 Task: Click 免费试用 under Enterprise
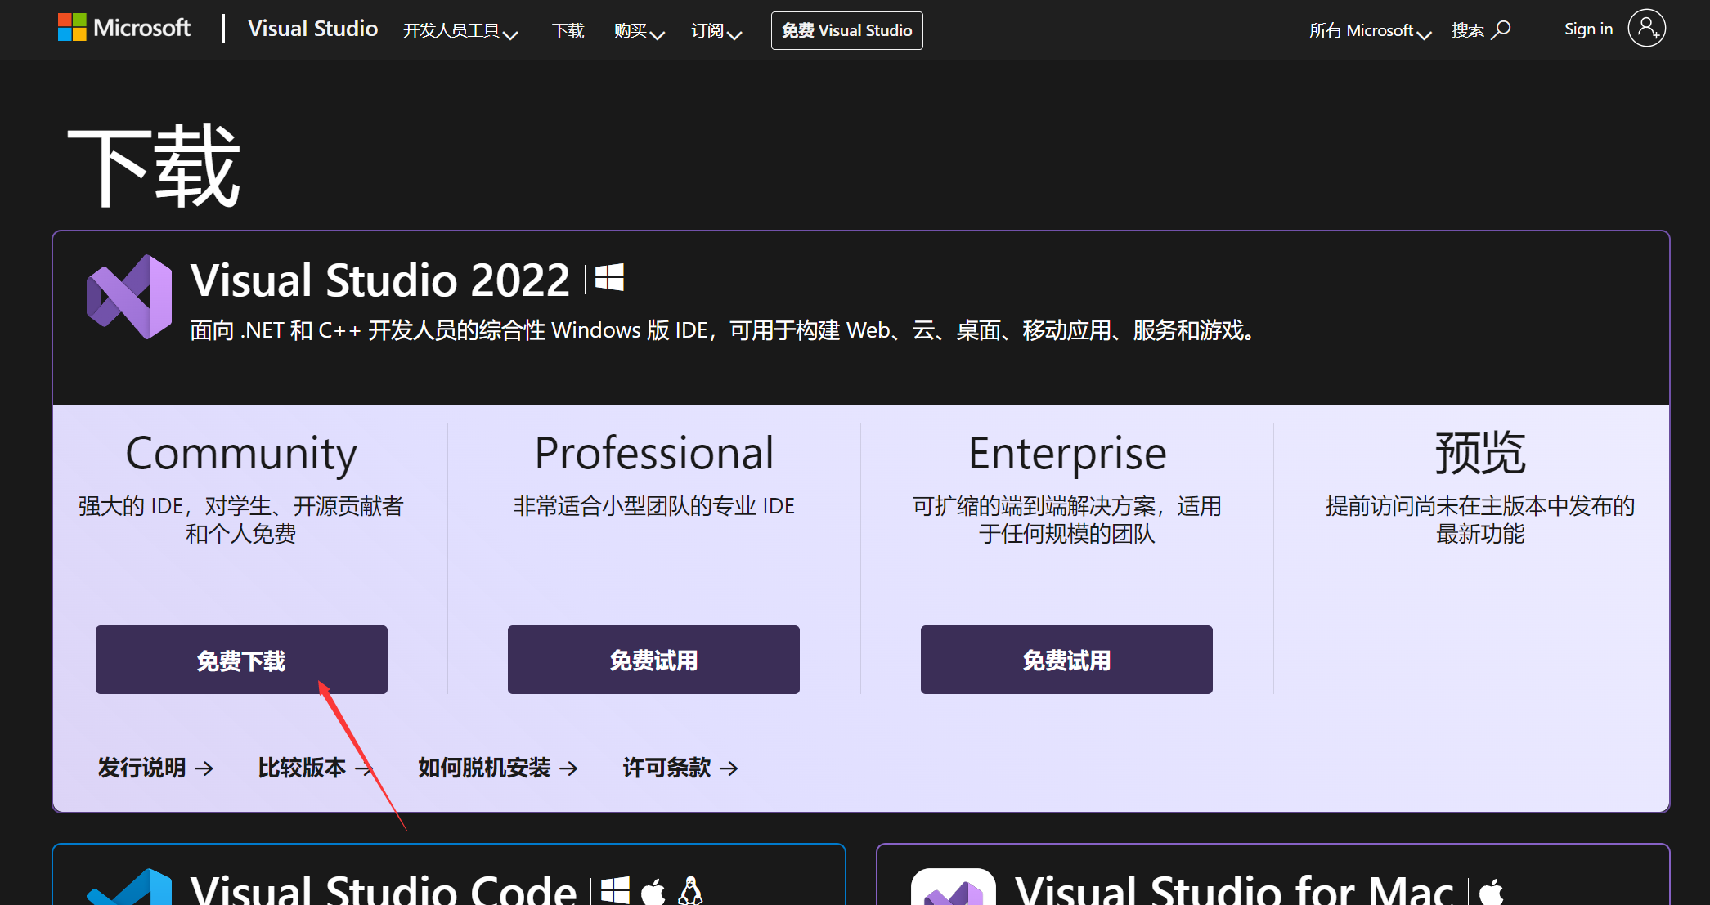click(1066, 660)
